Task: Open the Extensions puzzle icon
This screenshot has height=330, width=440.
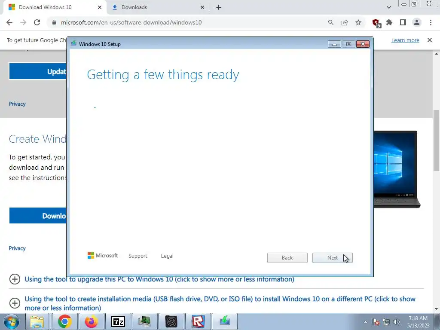Action: click(389, 22)
